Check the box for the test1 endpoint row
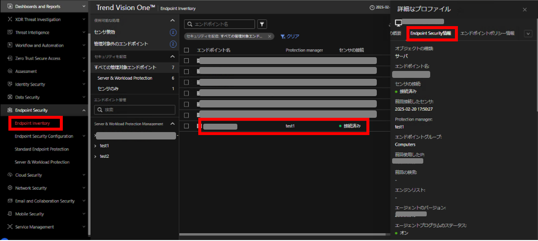538x241 pixels. (186, 126)
